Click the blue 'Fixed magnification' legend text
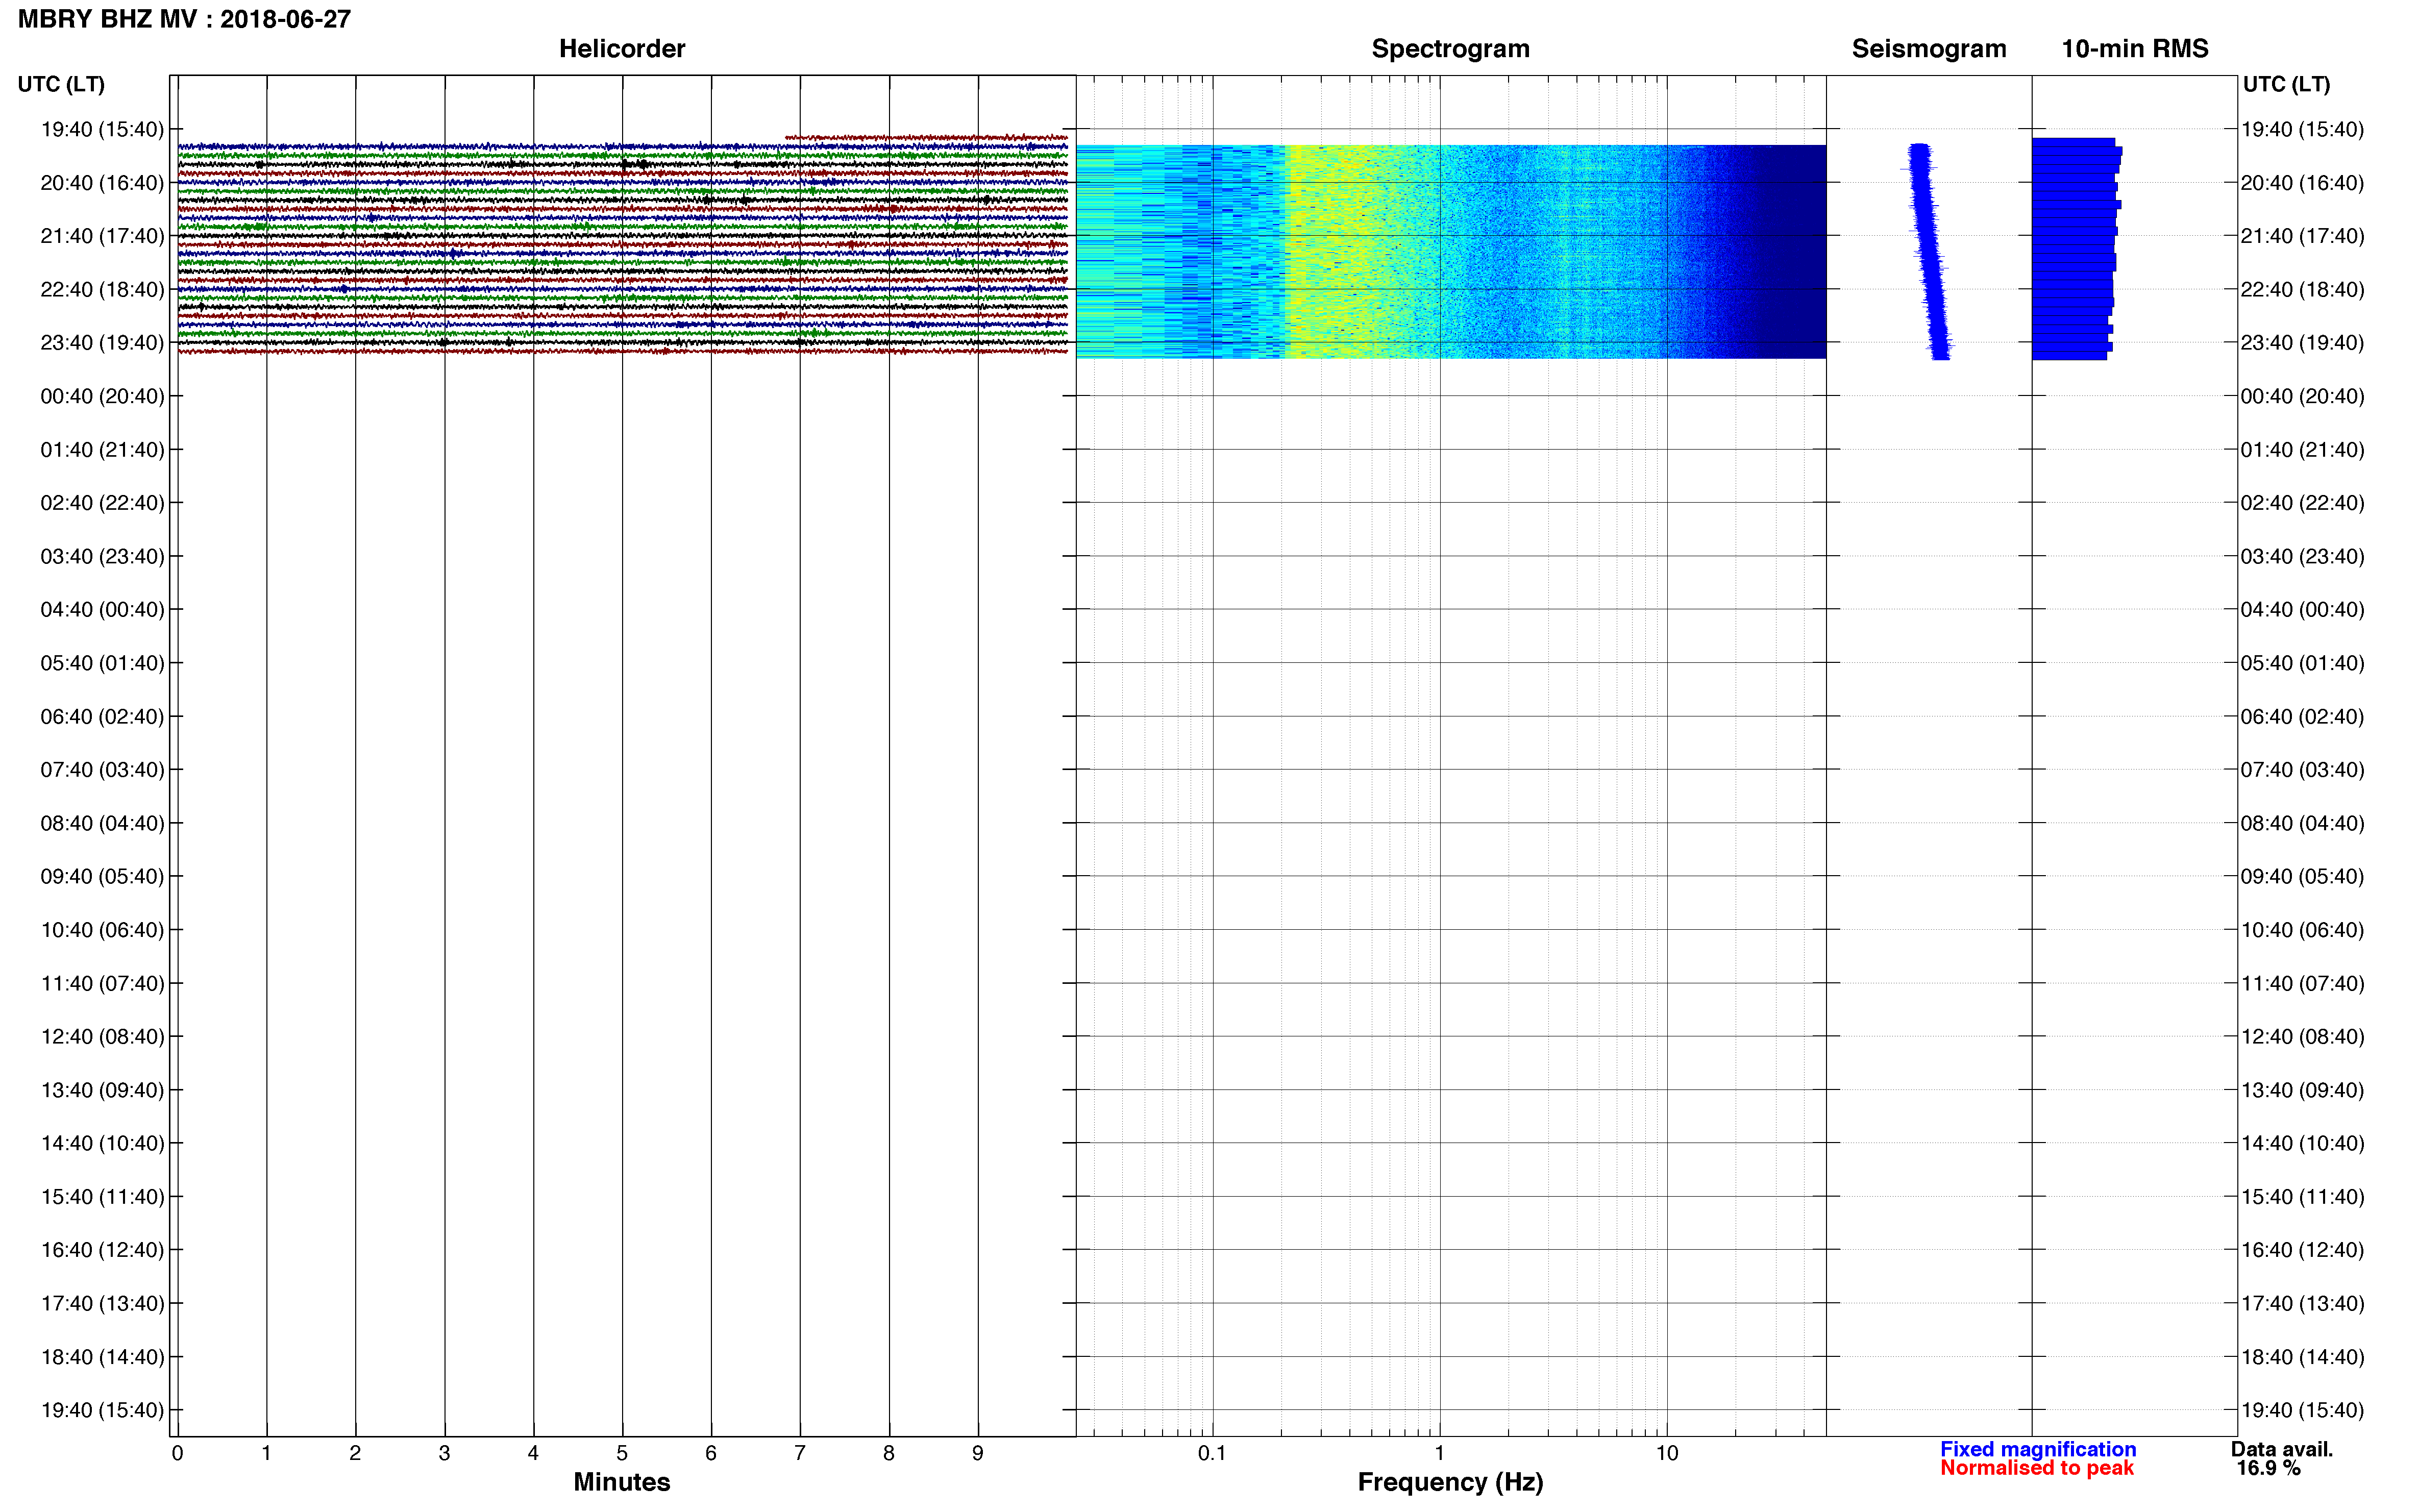Viewport: 2419px width, 1512px height. pyautogui.click(x=2038, y=1449)
